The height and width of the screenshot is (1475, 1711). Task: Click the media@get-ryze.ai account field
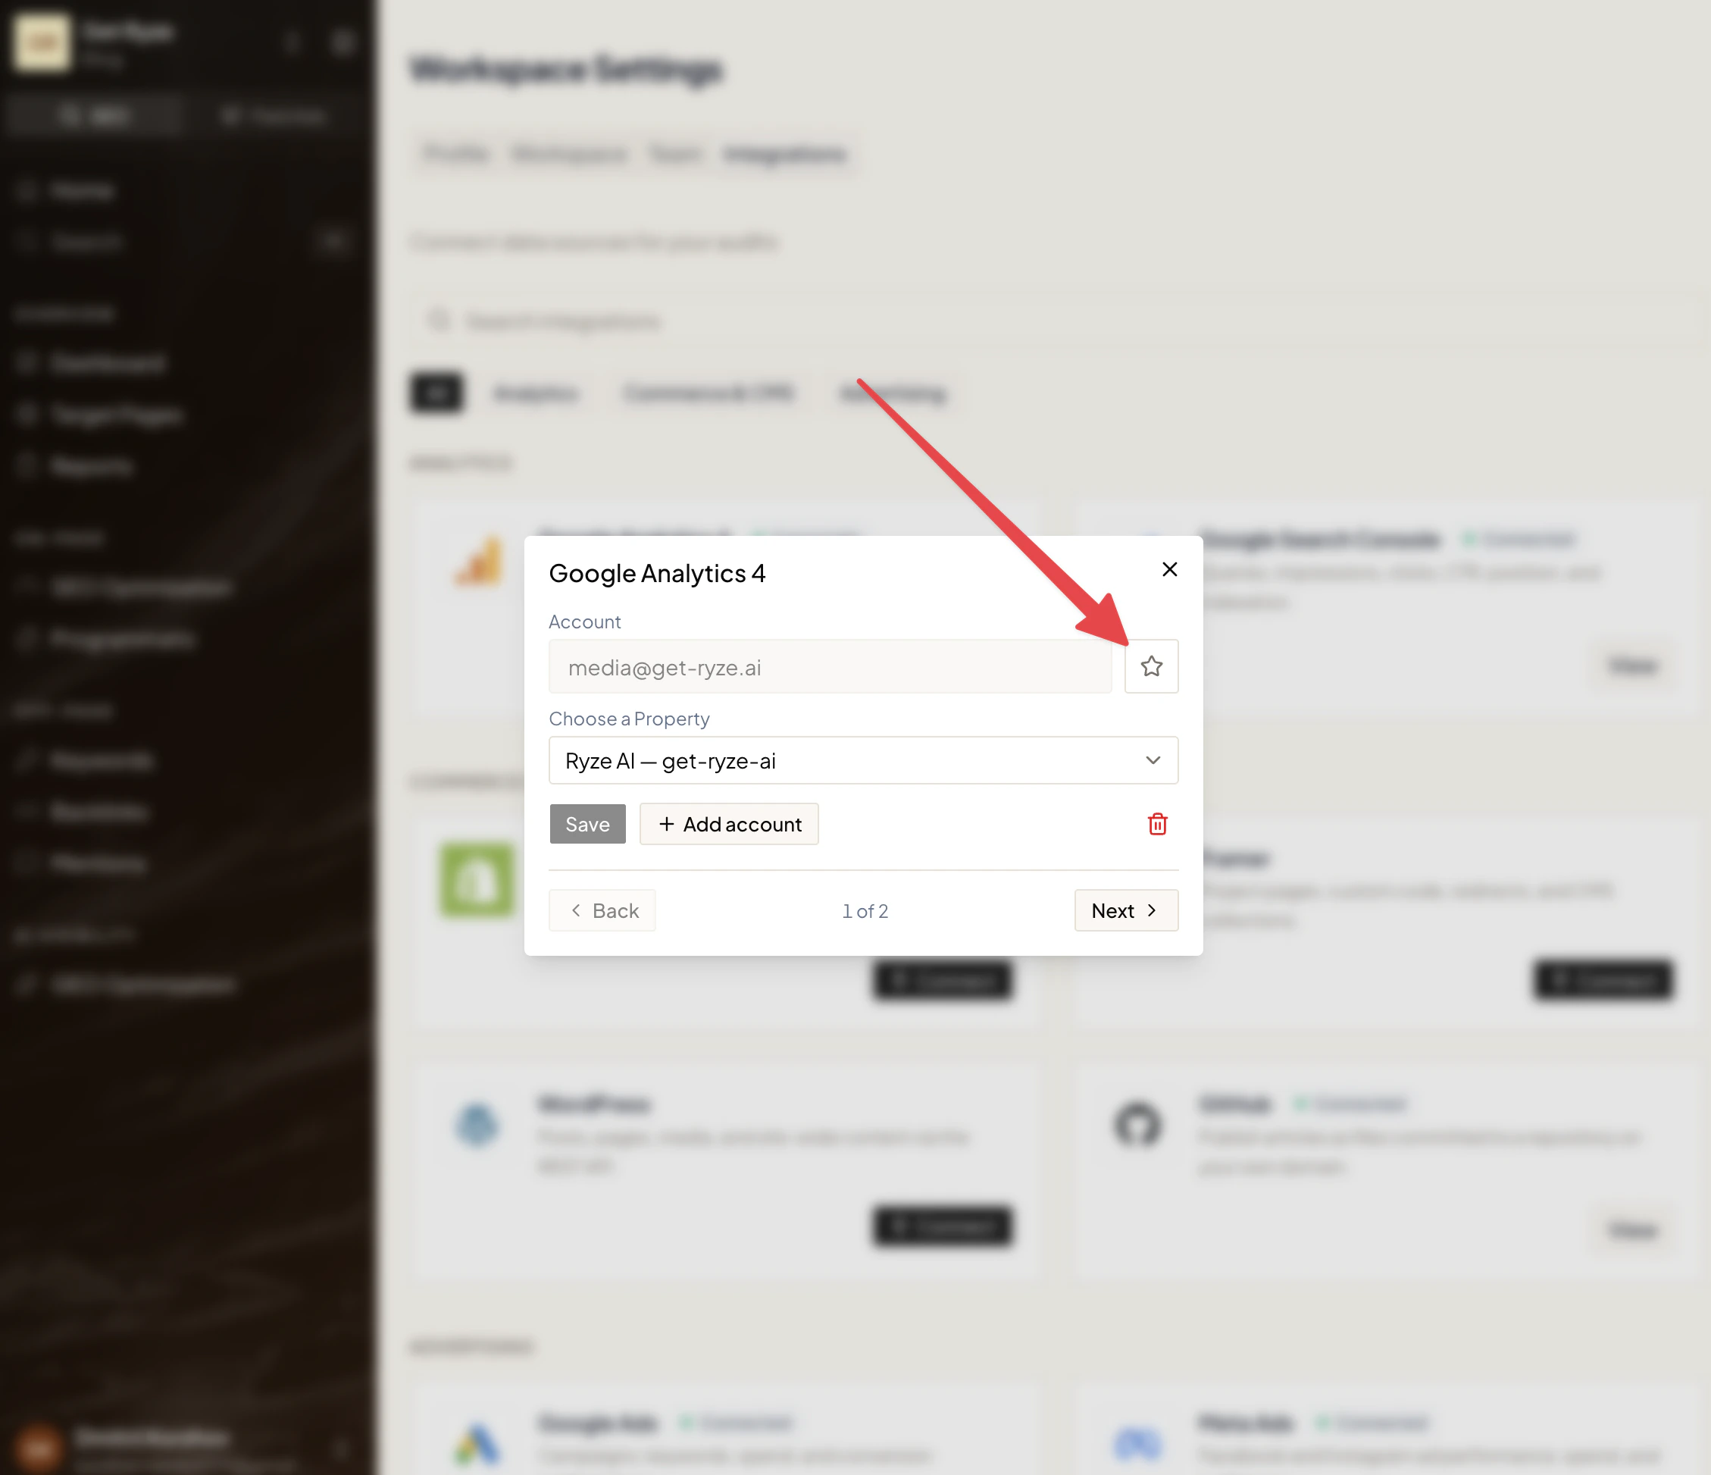830,666
